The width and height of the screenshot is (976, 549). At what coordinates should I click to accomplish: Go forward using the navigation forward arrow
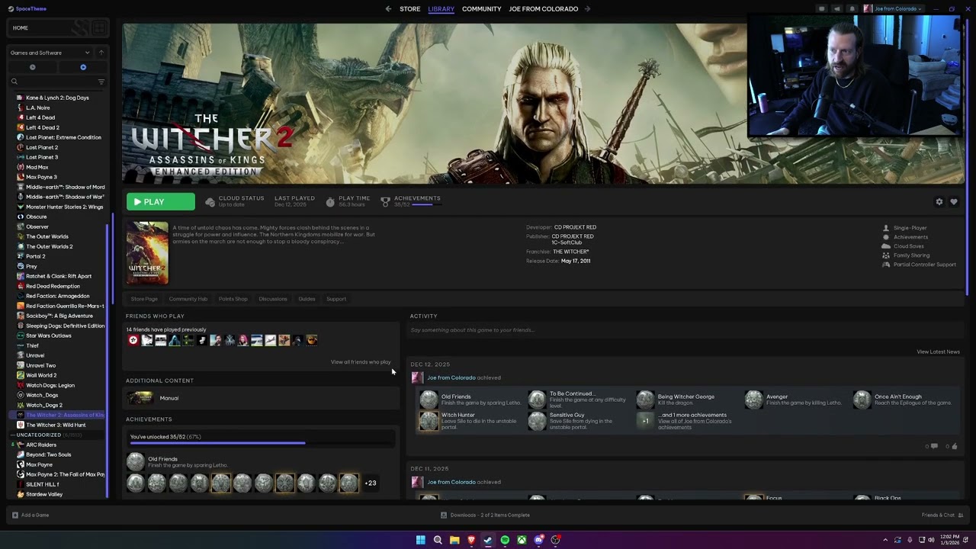[x=587, y=9]
